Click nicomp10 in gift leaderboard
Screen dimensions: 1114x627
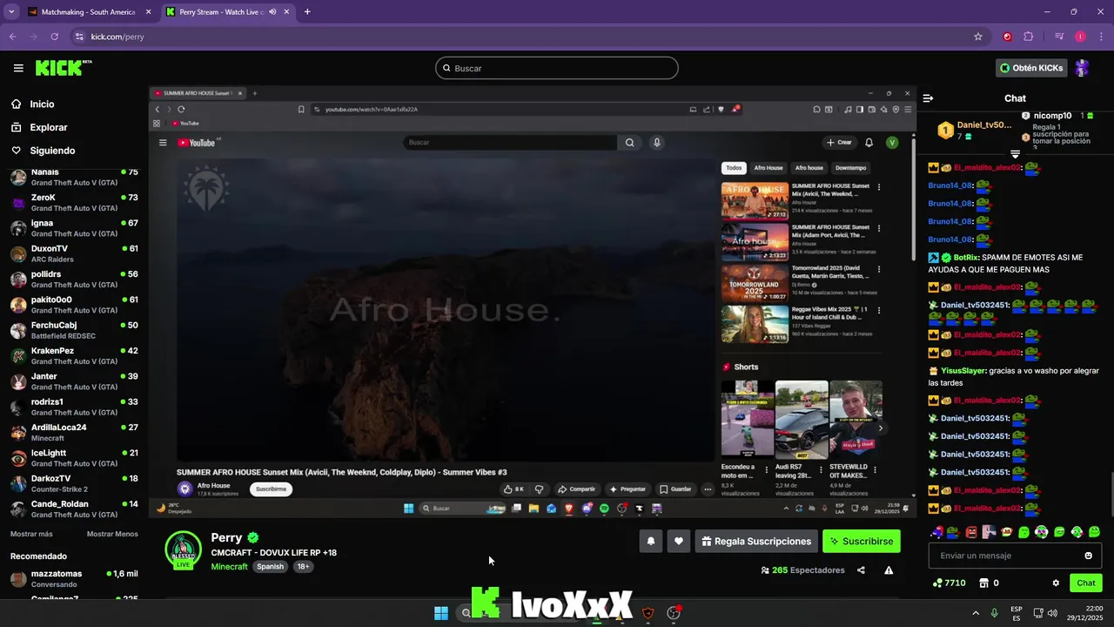tap(1053, 116)
